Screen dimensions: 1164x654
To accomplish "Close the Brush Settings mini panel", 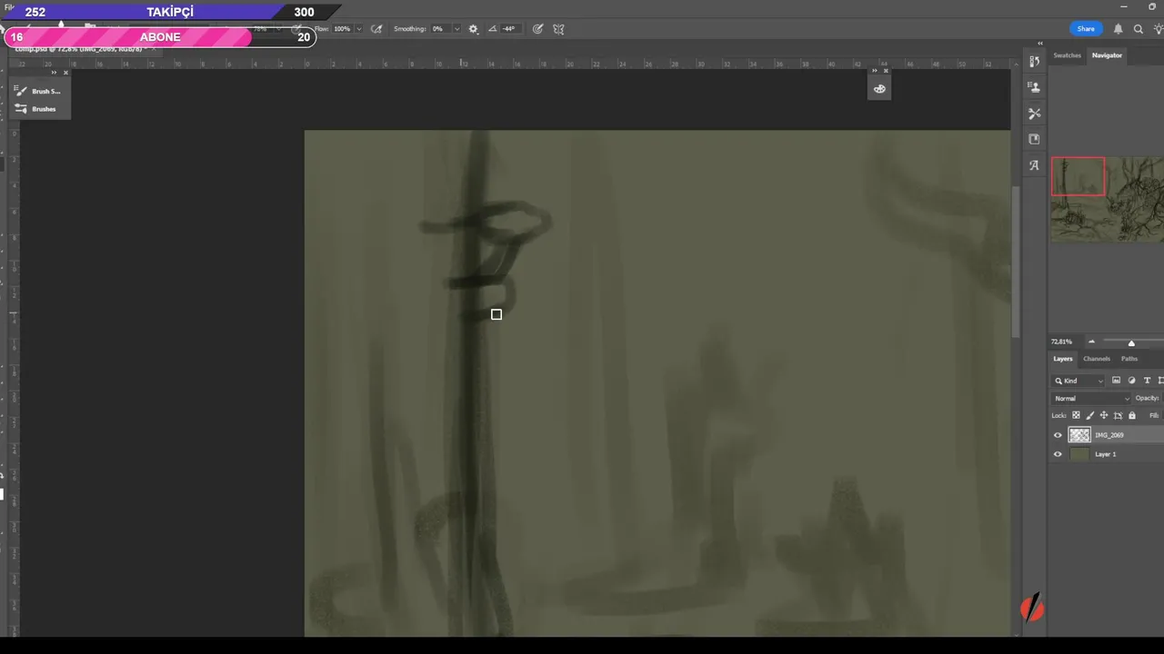I will (x=65, y=73).
